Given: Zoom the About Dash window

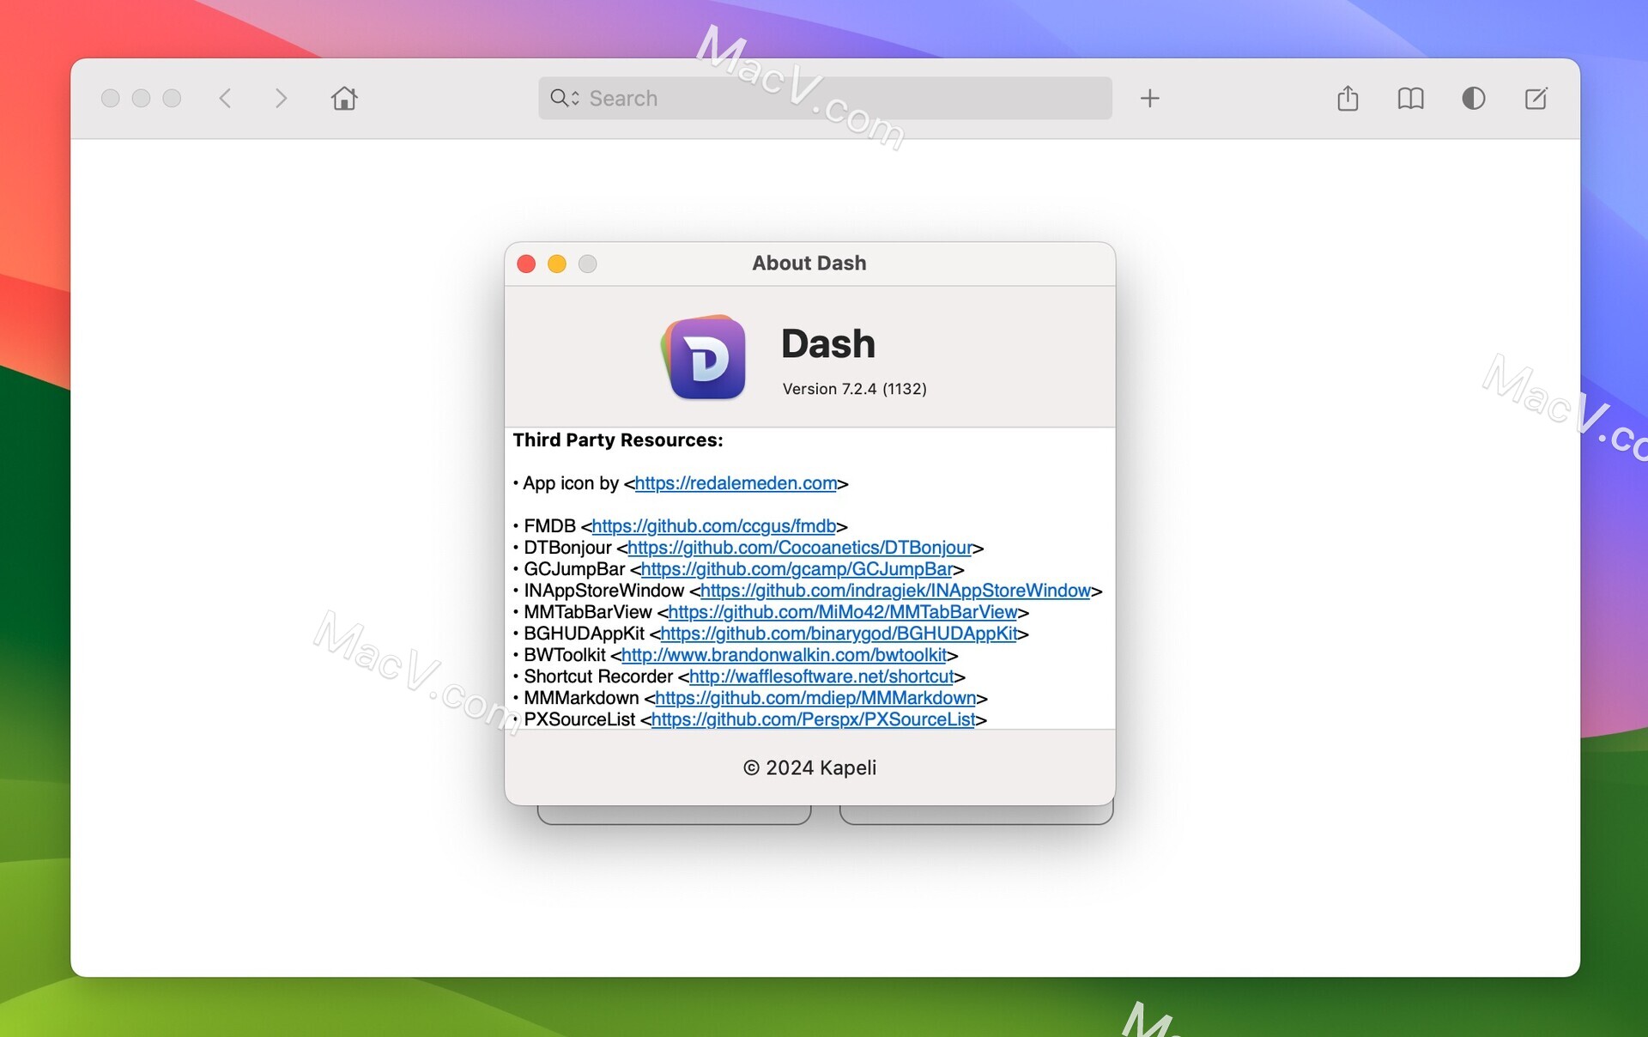Looking at the screenshot, I should 587,264.
